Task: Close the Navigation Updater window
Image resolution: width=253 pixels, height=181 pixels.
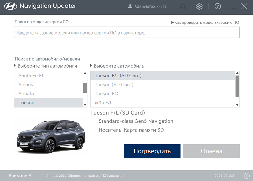Action: tap(244, 7)
